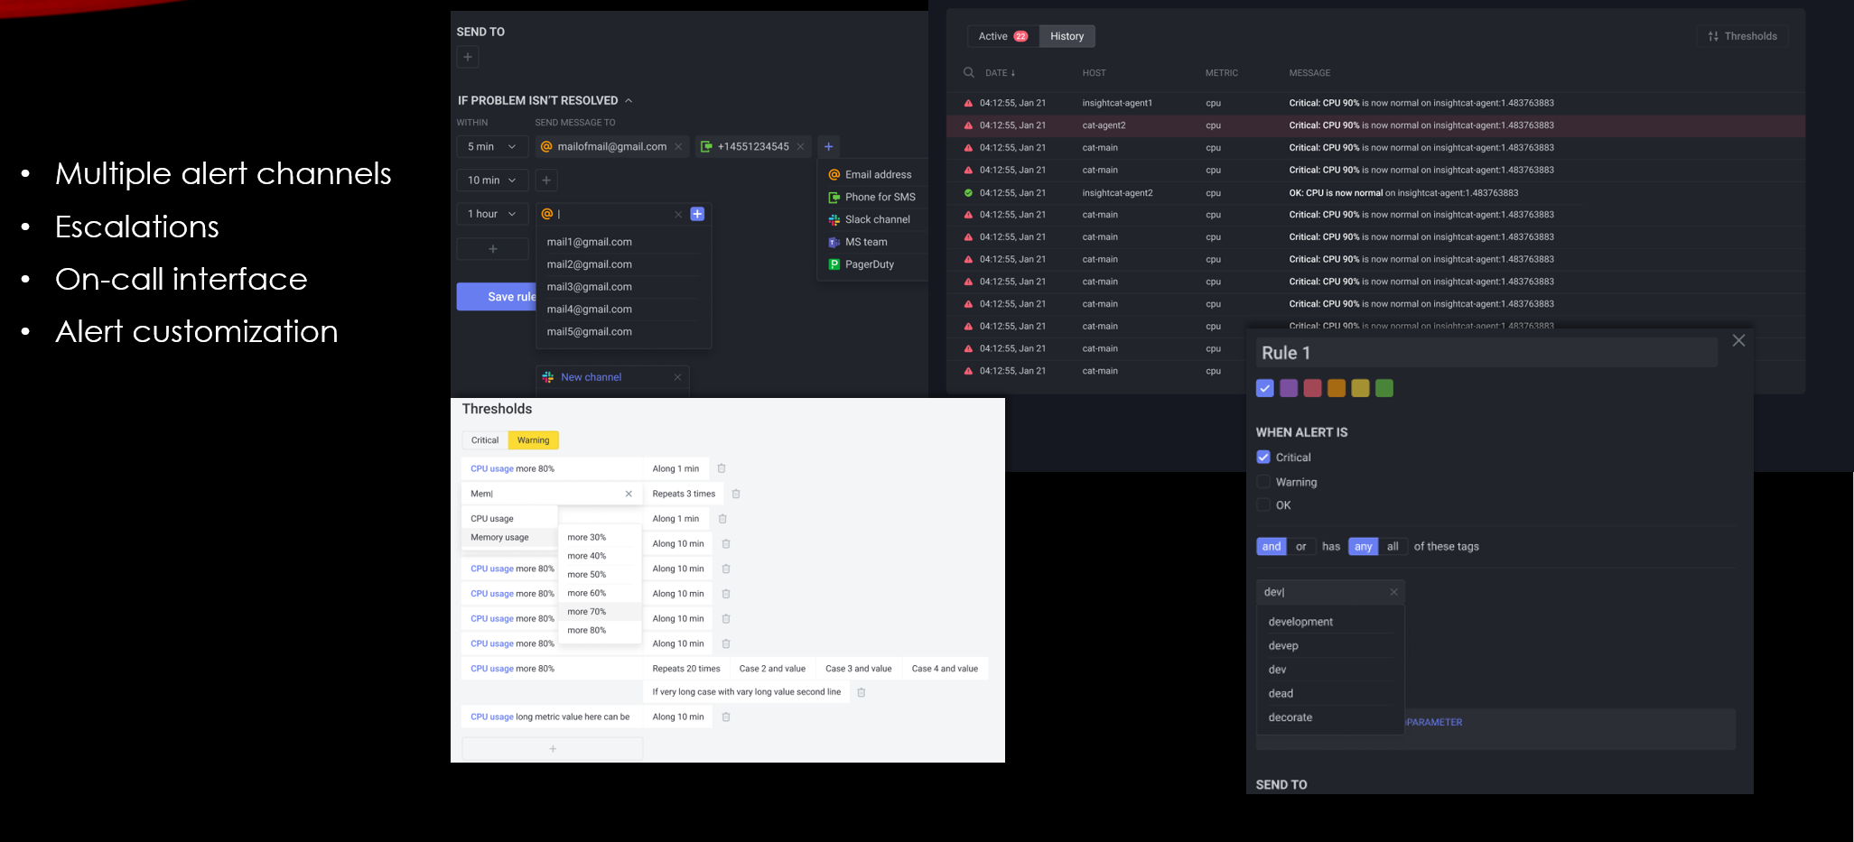Choose PagerDuty channel option
Viewport: 1854px width, 842px height.
point(862,264)
